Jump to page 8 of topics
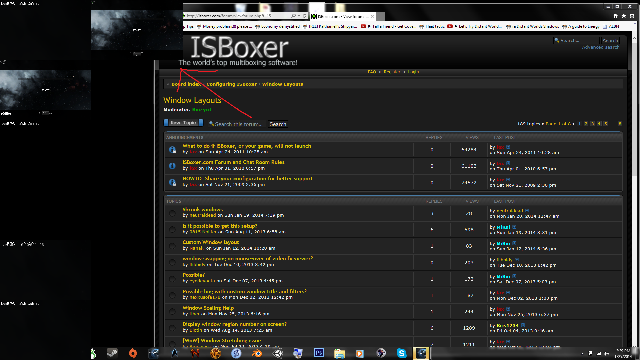The width and height of the screenshot is (640, 360). 620,124
